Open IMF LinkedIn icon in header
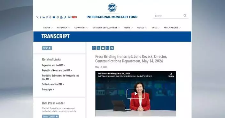Screen dimensions: 225x118 point(43,17)
